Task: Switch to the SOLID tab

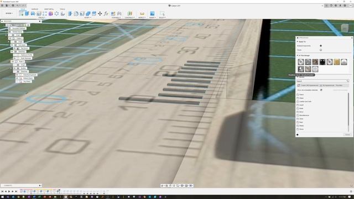Action: coord(23,9)
